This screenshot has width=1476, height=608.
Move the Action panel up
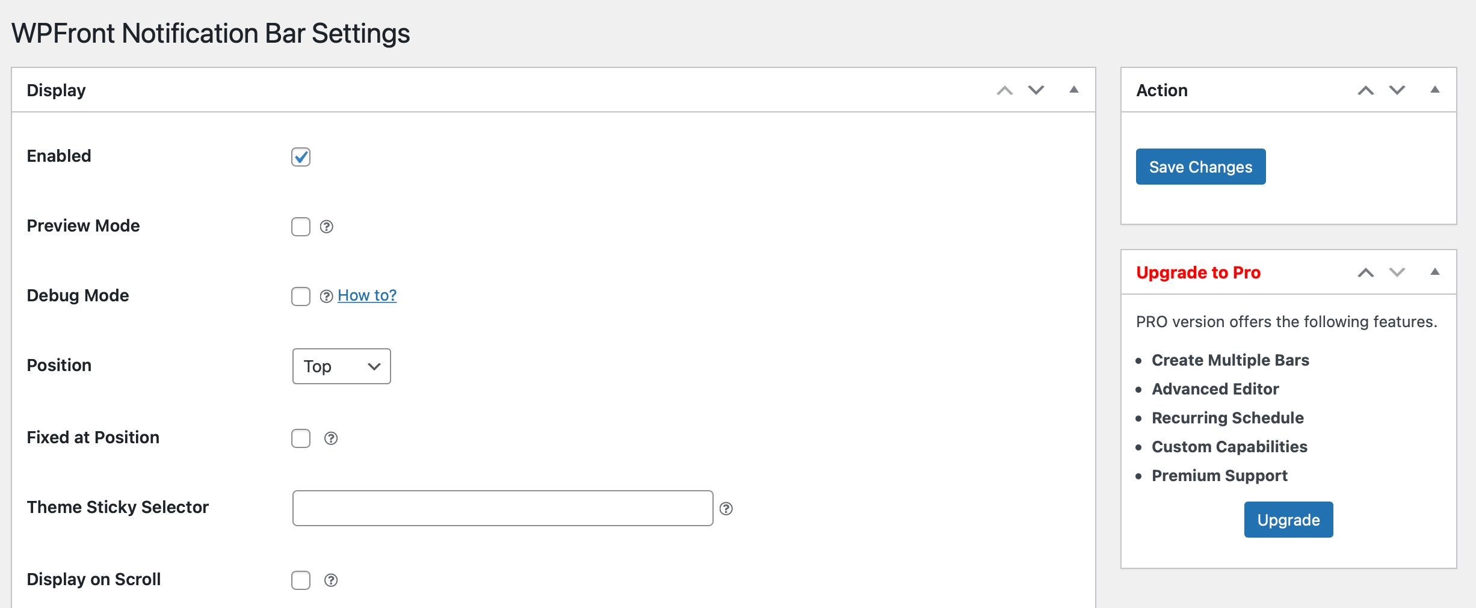tap(1366, 90)
